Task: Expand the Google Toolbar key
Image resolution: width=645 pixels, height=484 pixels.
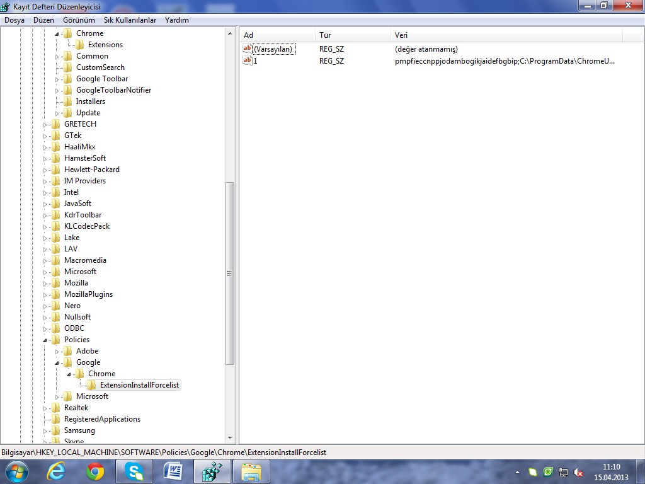Action: tap(57, 79)
